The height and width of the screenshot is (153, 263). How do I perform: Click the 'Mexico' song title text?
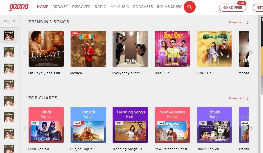[x=76, y=73]
